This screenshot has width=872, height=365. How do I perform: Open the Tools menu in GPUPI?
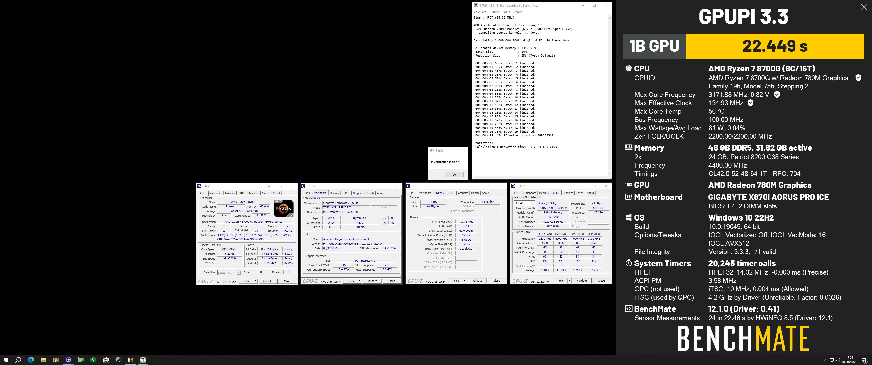(506, 12)
